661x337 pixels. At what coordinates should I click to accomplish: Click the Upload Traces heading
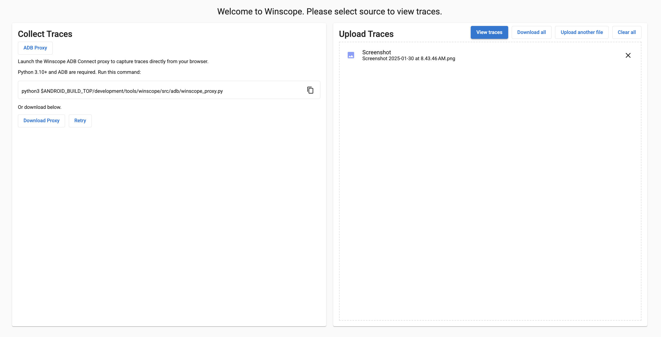(366, 34)
